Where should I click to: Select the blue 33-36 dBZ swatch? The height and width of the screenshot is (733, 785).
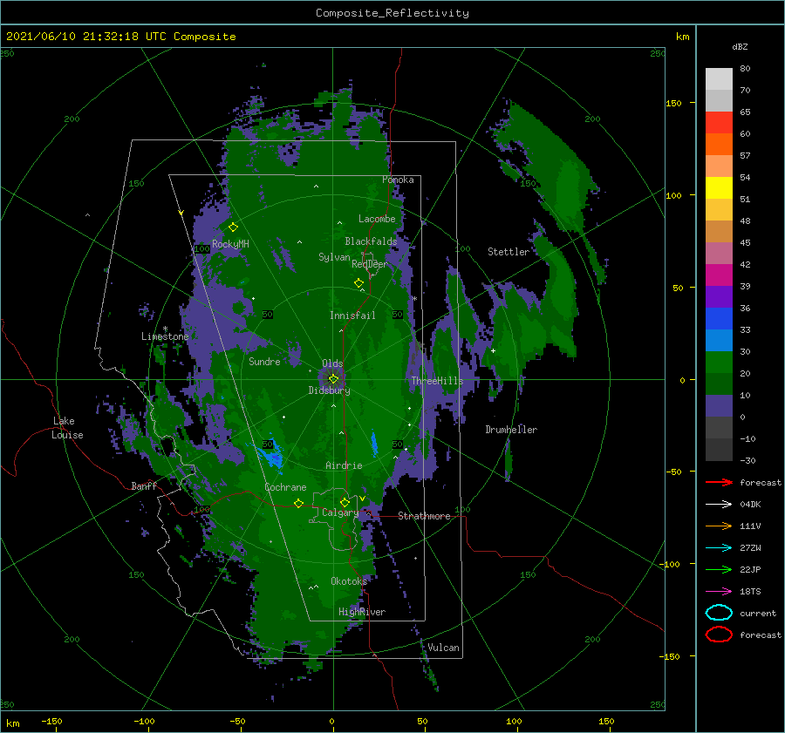coord(719,319)
